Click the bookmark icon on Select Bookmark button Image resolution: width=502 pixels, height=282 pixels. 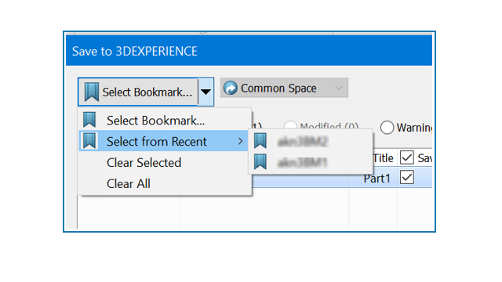click(x=92, y=92)
